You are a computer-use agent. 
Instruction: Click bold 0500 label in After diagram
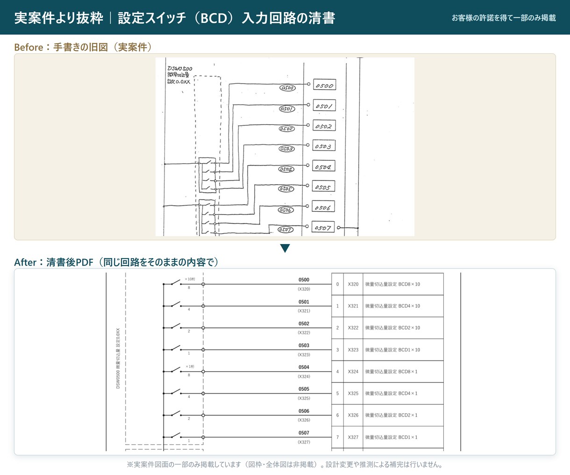[304, 280]
